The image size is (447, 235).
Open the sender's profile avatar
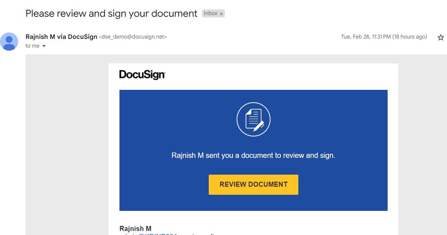coord(9,42)
